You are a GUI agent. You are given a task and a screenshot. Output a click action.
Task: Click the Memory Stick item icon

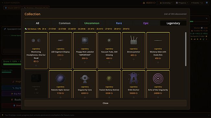click(x=158, y=40)
